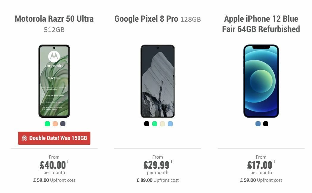Click the blue iPhone 12 phone image
This screenshot has height=193, width=312.
tap(261, 81)
